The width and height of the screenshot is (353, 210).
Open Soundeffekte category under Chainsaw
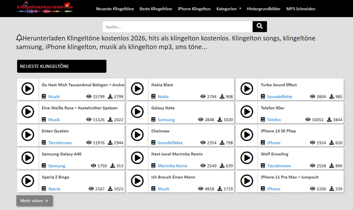(x=170, y=143)
